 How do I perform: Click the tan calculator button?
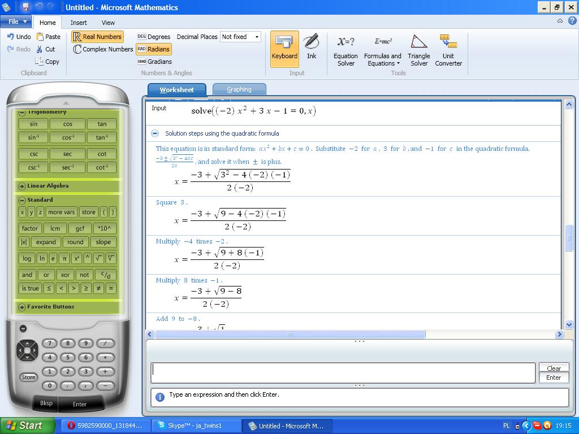(102, 124)
